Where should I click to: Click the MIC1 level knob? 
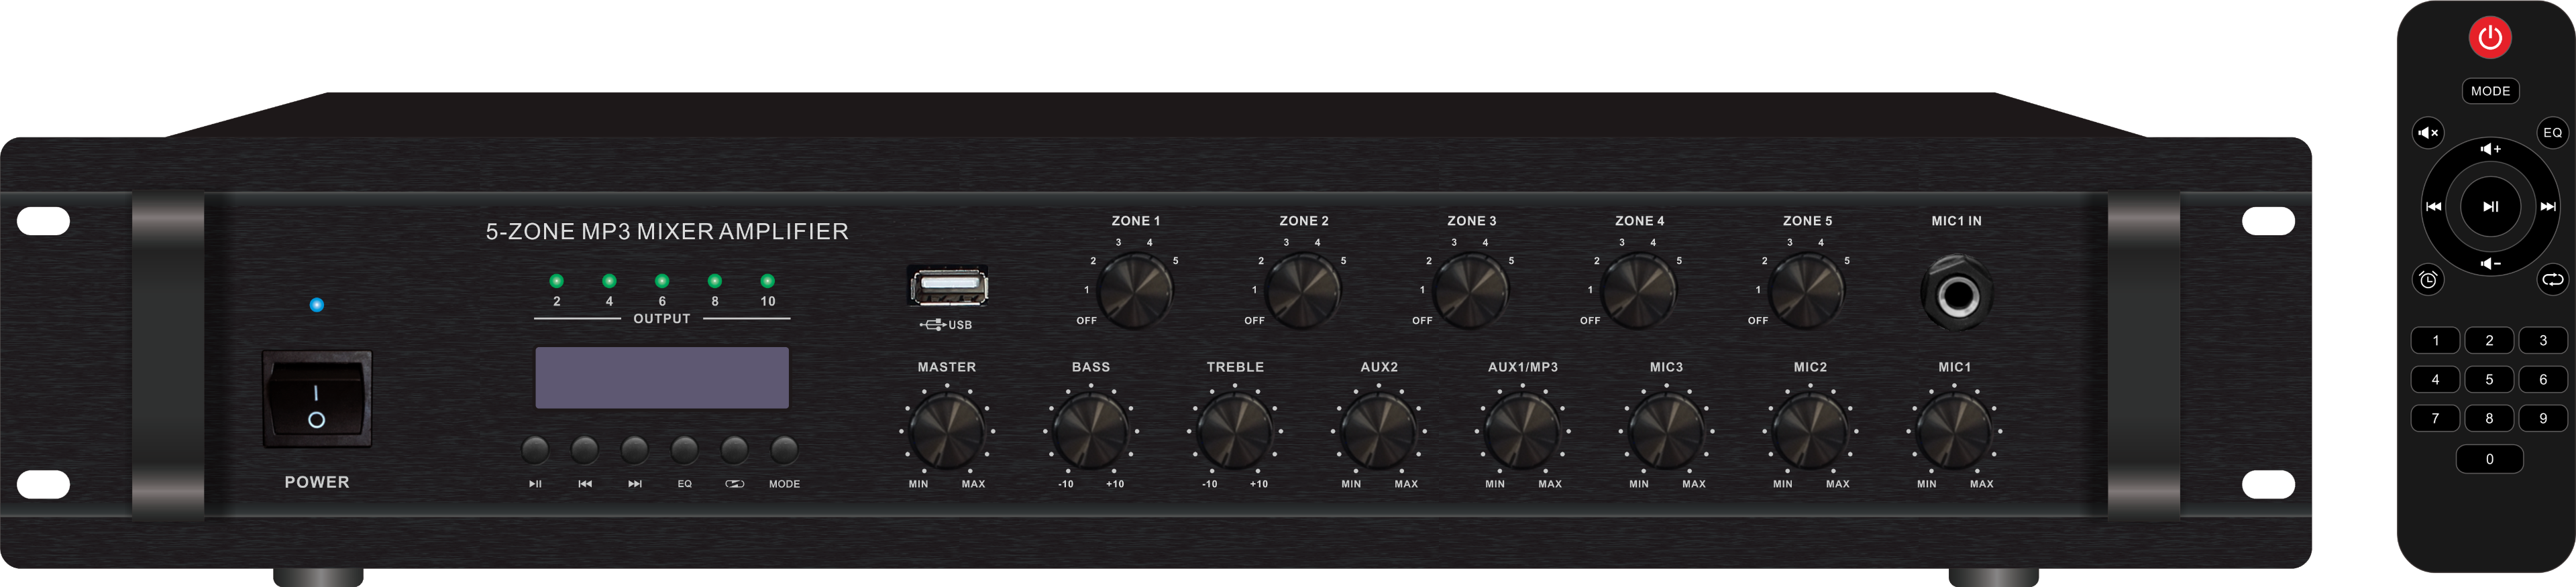pos(1955,432)
